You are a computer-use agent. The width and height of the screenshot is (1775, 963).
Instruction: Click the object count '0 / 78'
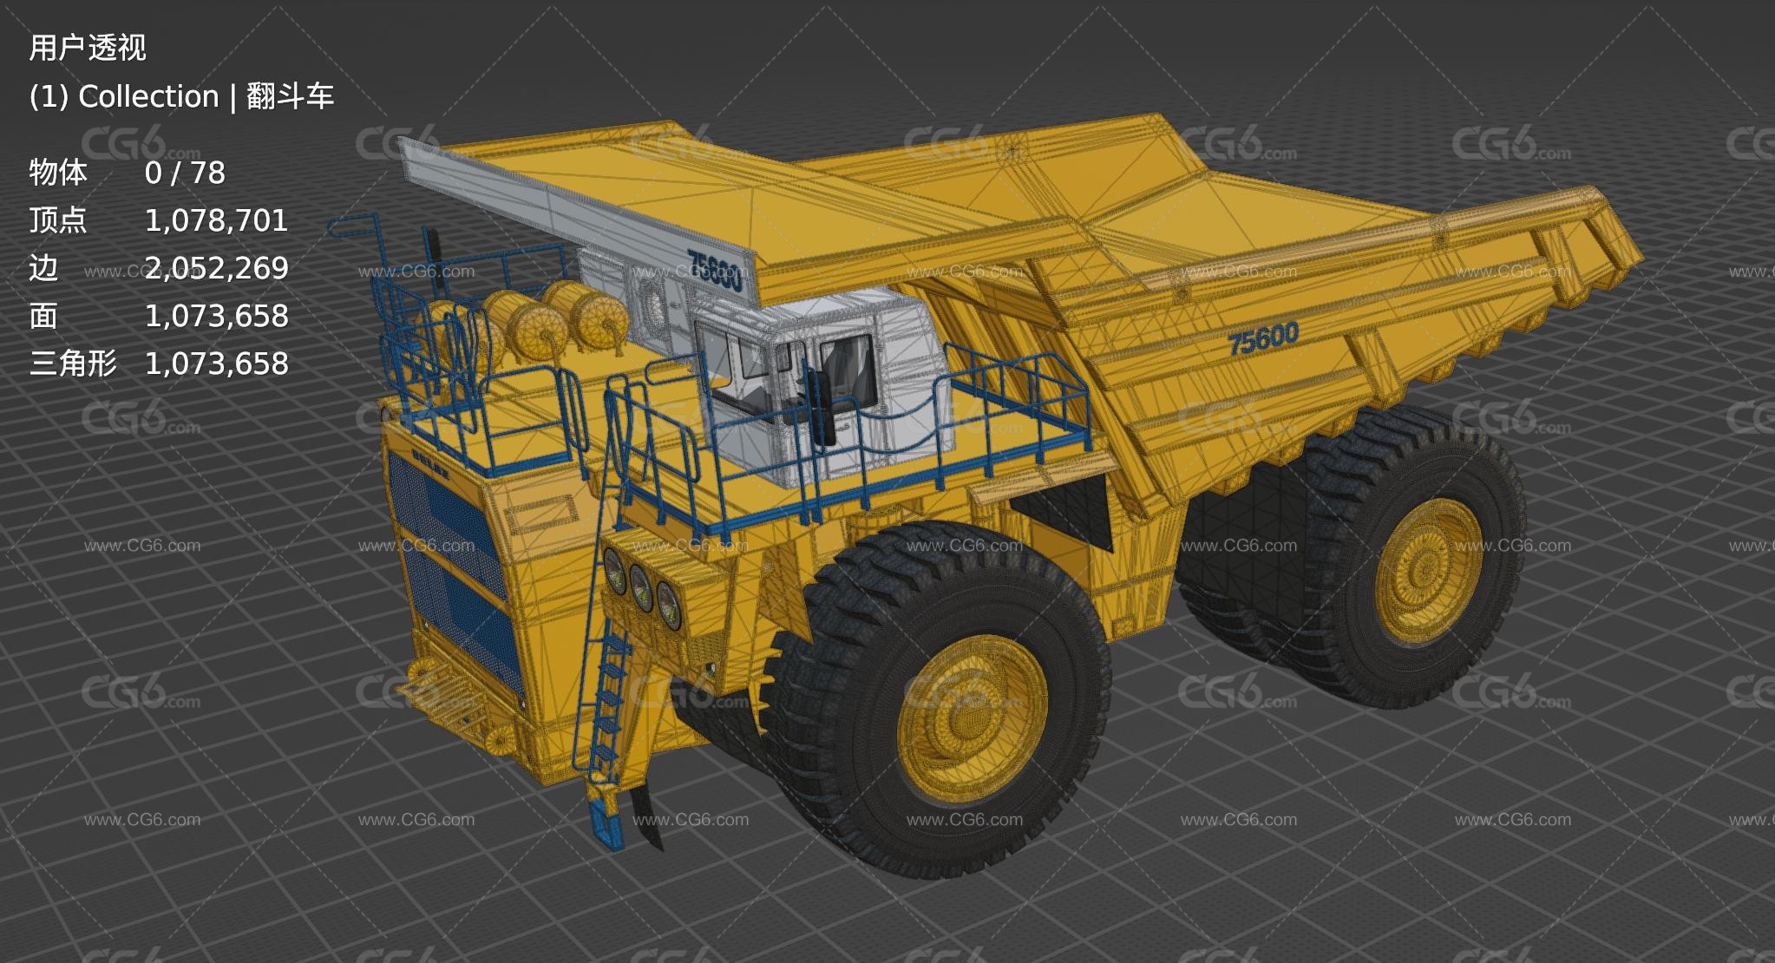[x=185, y=174]
